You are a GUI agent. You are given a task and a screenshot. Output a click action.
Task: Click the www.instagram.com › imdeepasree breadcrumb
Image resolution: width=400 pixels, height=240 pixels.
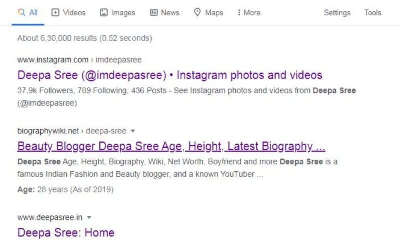[x=79, y=60]
